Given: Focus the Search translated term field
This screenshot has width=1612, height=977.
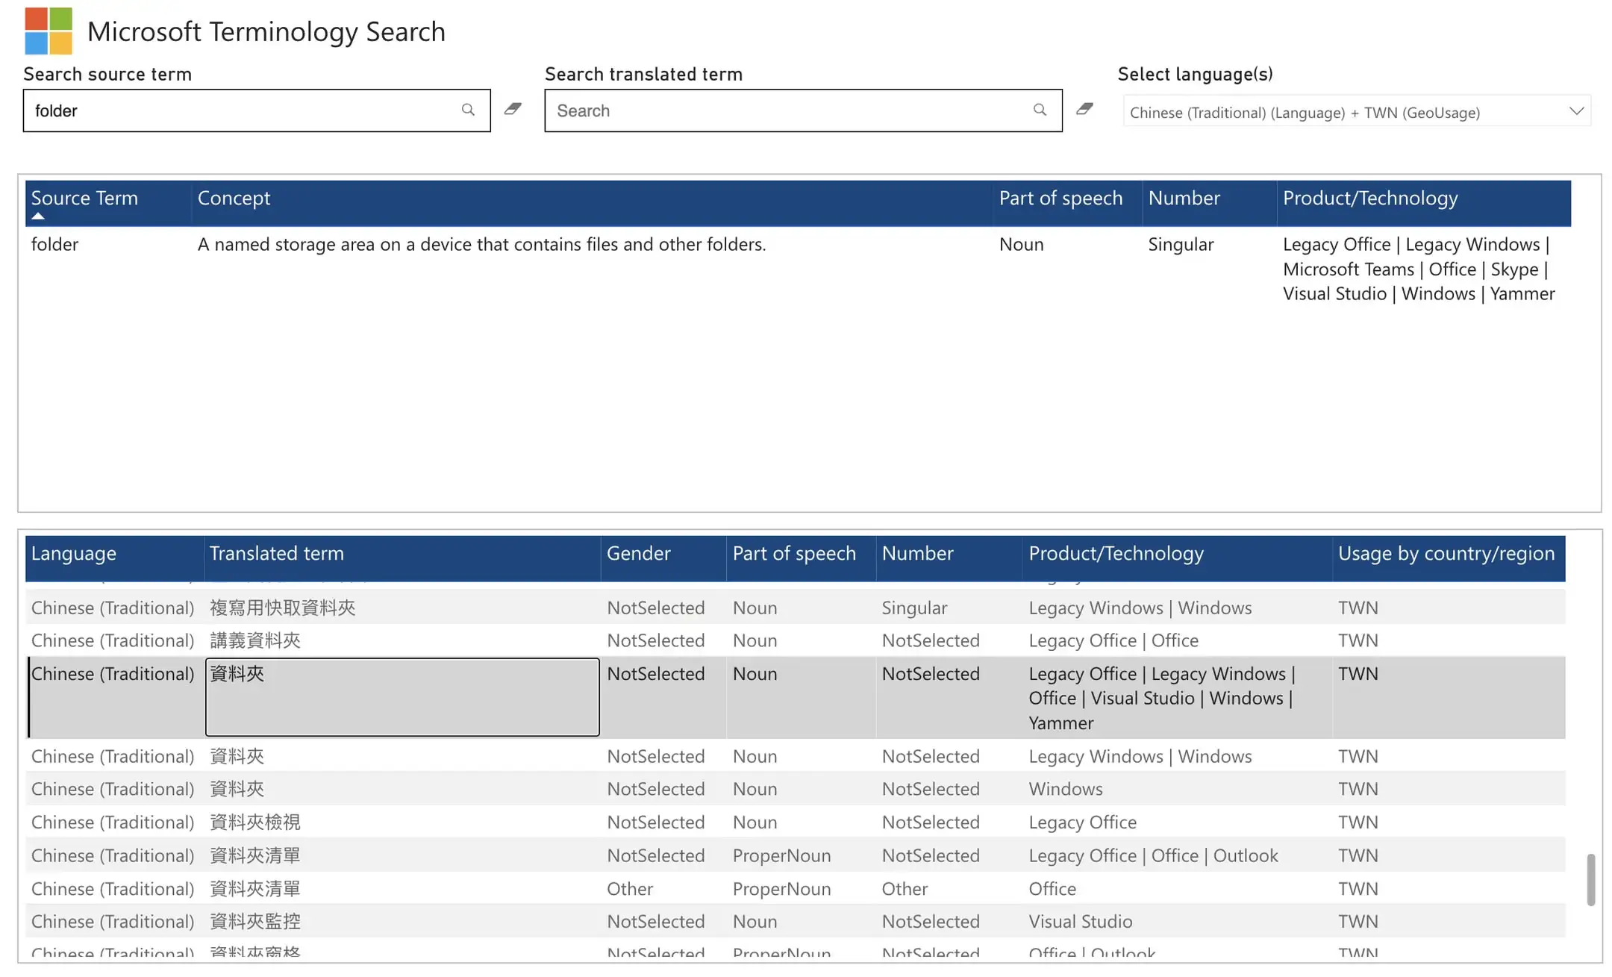Looking at the screenshot, I should click(803, 110).
